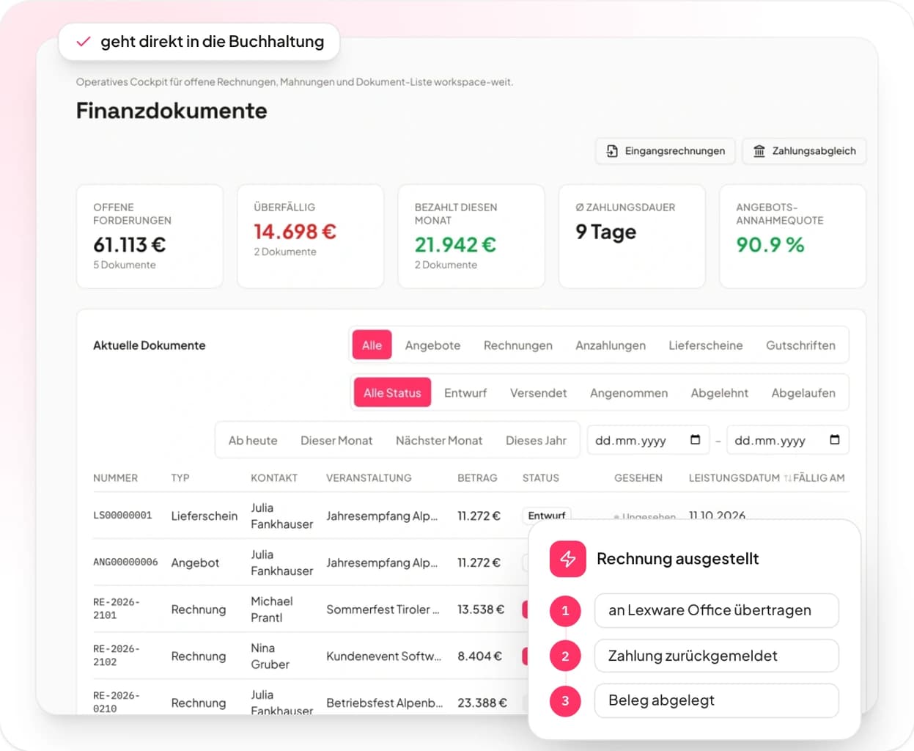Open Eingangsrechnungen button
Image resolution: width=914 pixels, height=751 pixels.
coord(666,151)
